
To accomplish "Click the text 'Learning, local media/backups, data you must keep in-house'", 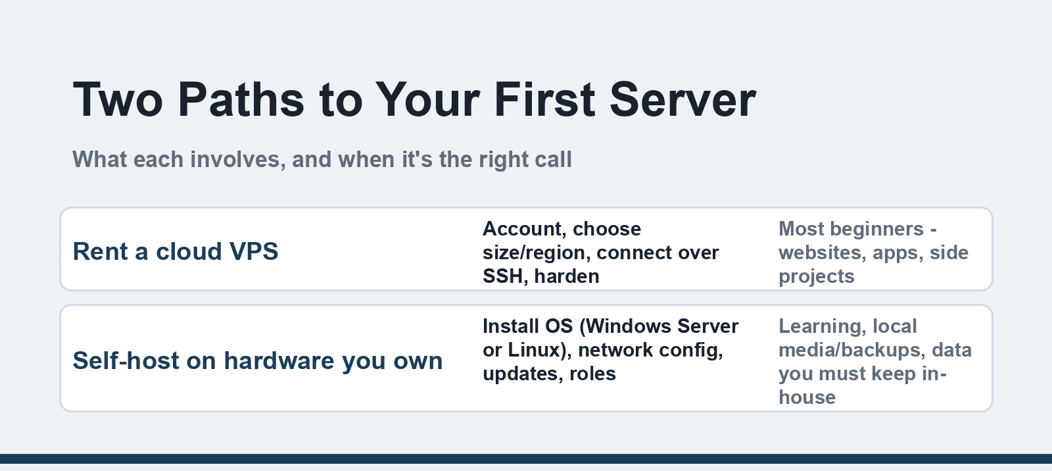I will tap(875, 362).
